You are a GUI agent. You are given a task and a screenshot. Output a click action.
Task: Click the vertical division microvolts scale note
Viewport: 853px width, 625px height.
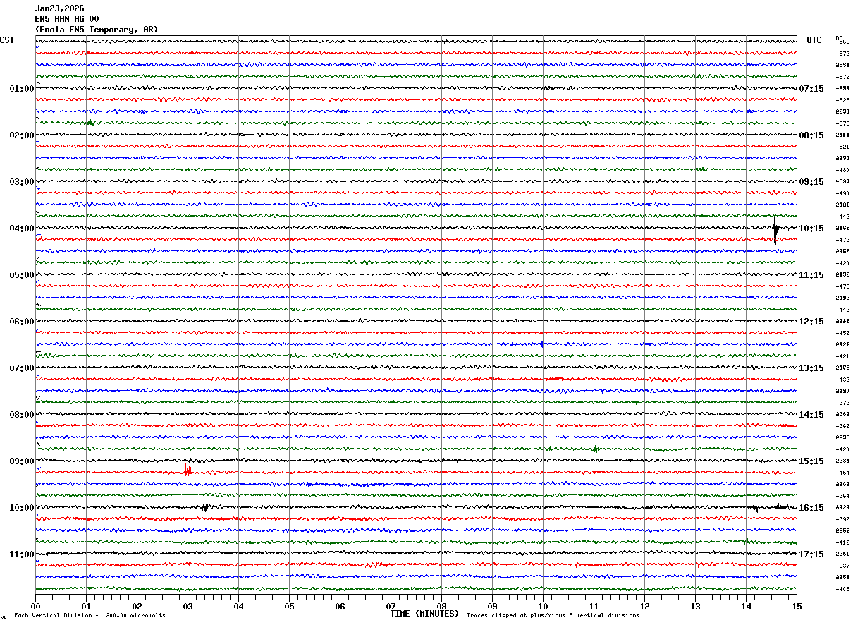(90, 616)
